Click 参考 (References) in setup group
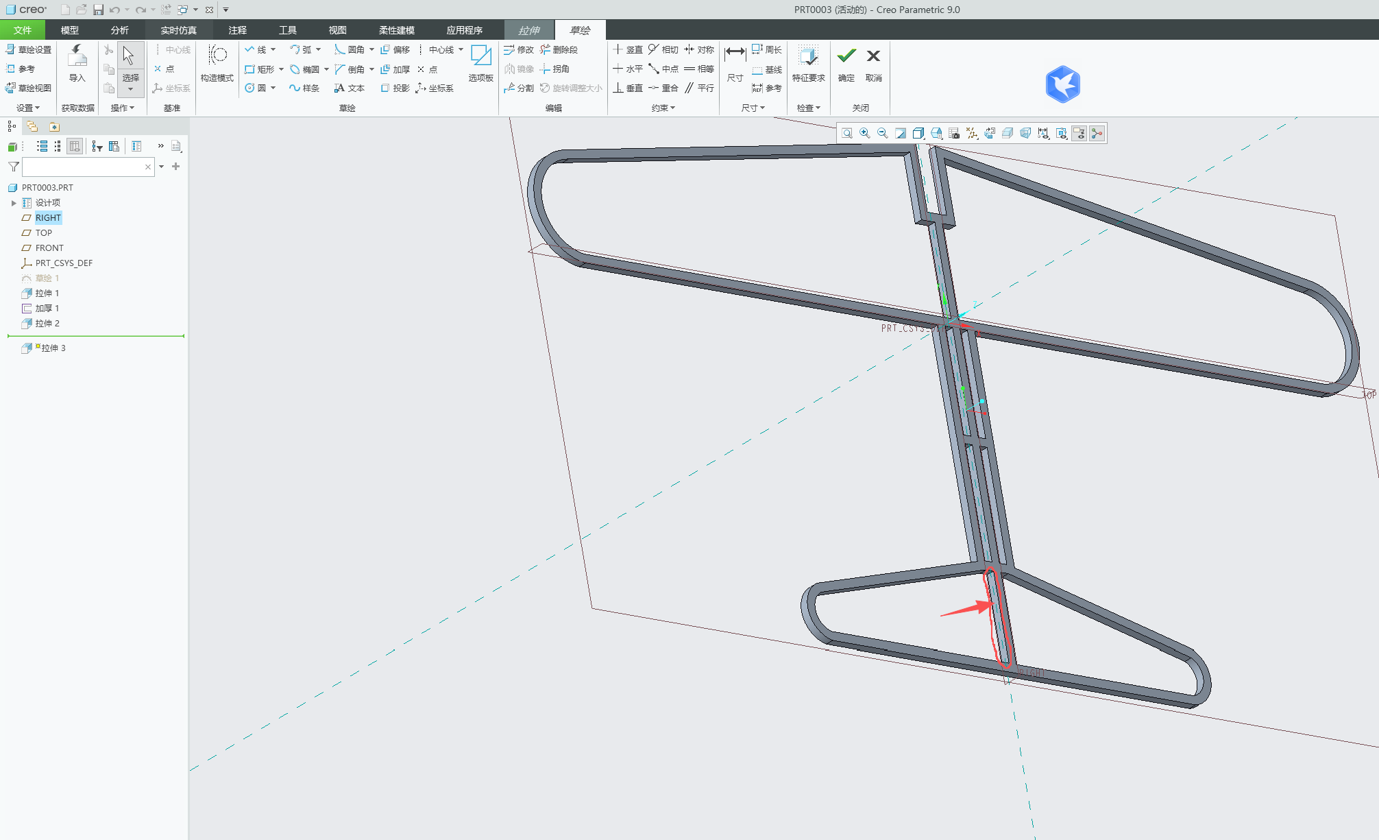The width and height of the screenshot is (1379, 840). pyautogui.click(x=21, y=69)
